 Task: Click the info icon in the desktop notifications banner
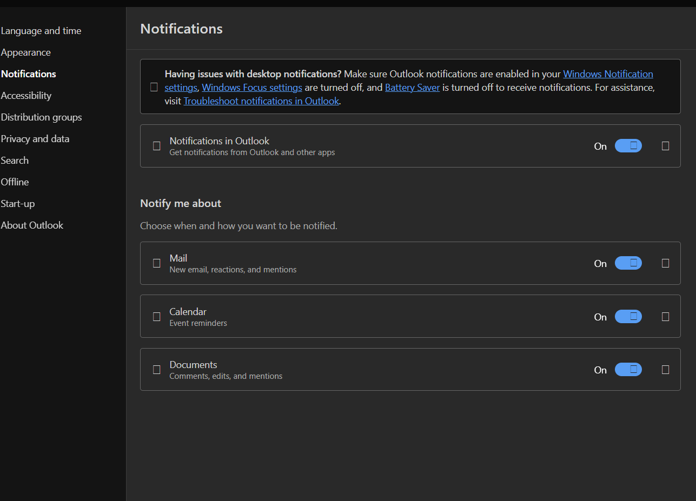pyautogui.click(x=154, y=87)
